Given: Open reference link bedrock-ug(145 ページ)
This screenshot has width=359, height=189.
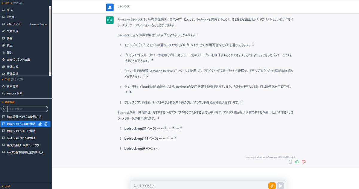Looking at the screenshot, I should (x=141, y=138).
